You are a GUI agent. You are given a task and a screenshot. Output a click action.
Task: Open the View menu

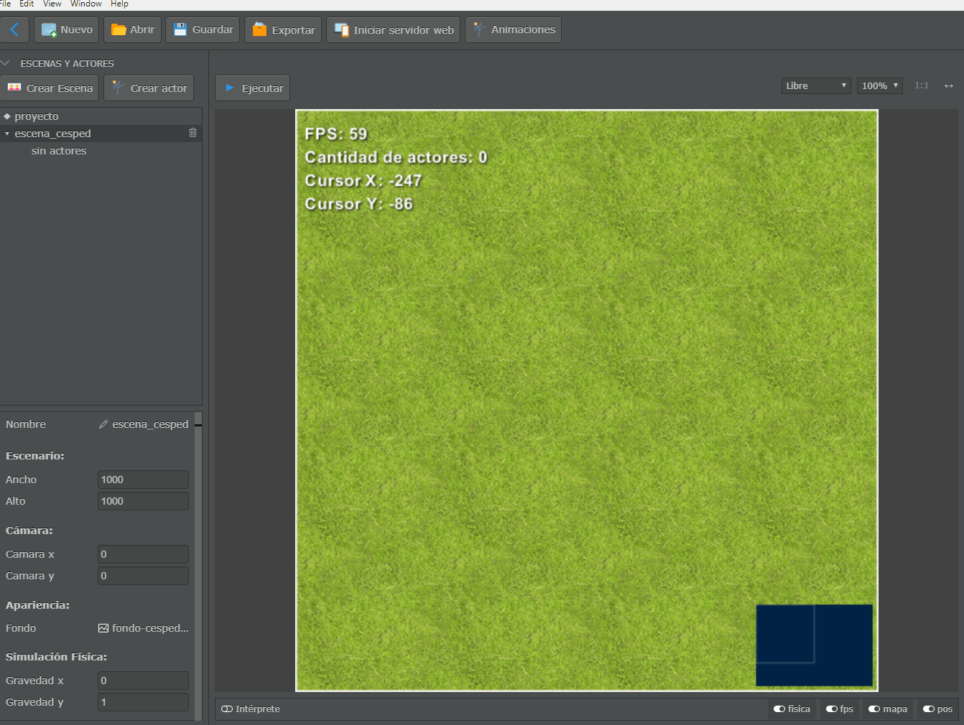(x=52, y=4)
